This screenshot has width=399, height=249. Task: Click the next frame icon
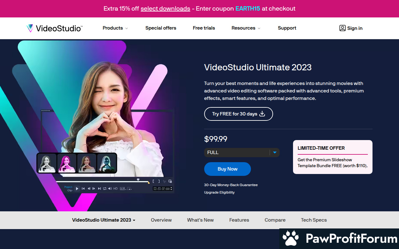click(x=94, y=189)
